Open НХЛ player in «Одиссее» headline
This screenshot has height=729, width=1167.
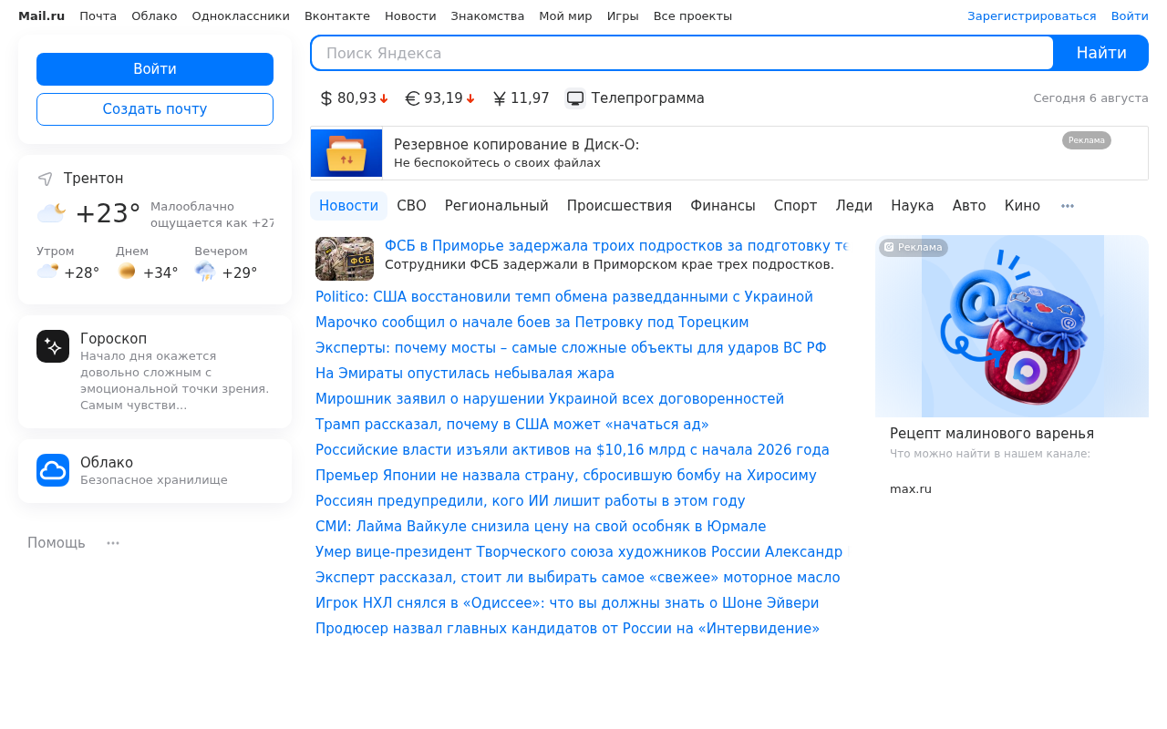(x=567, y=603)
